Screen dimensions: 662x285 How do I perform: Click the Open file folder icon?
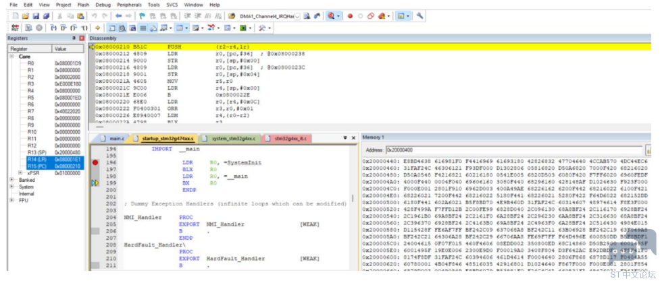point(26,16)
